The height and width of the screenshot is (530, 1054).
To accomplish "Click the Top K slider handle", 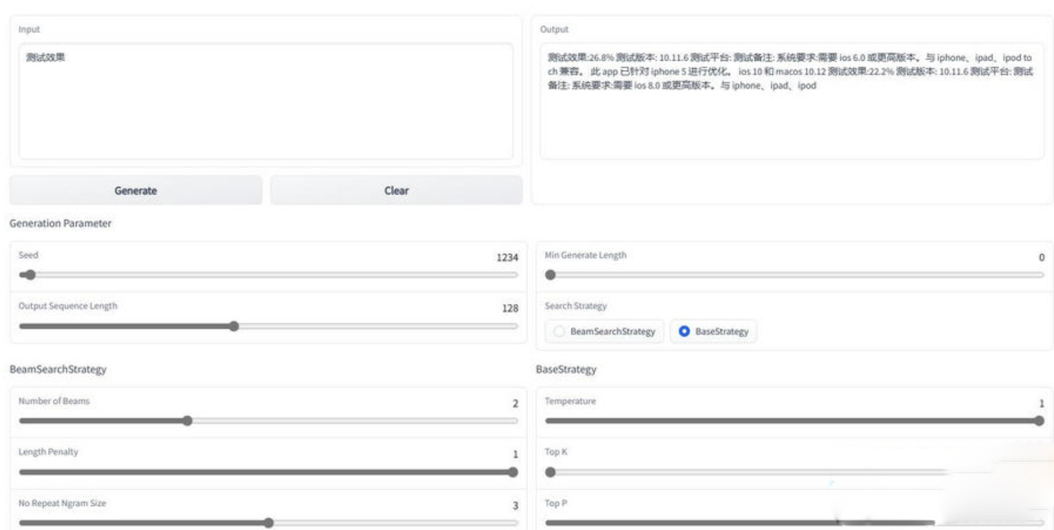I will tap(551, 472).
